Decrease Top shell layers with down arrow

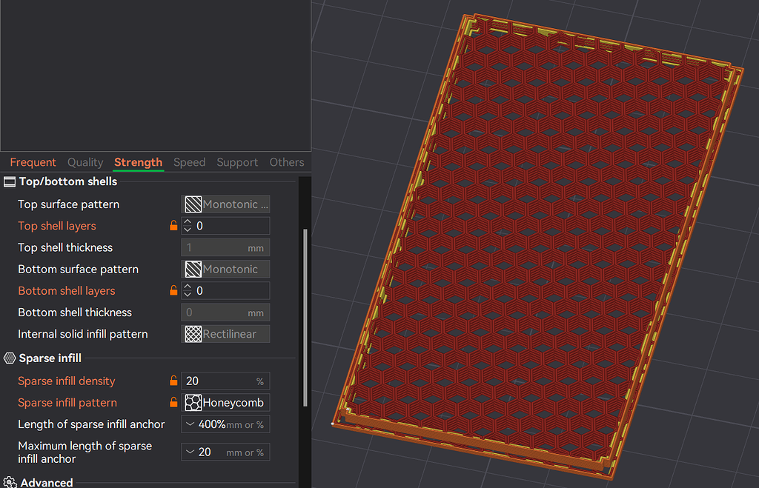coord(188,230)
